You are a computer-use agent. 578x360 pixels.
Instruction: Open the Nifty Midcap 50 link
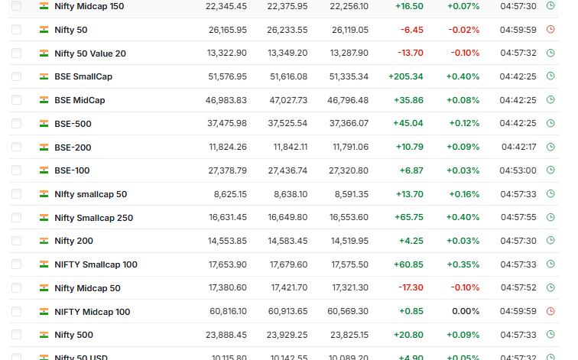click(x=87, y=288)
